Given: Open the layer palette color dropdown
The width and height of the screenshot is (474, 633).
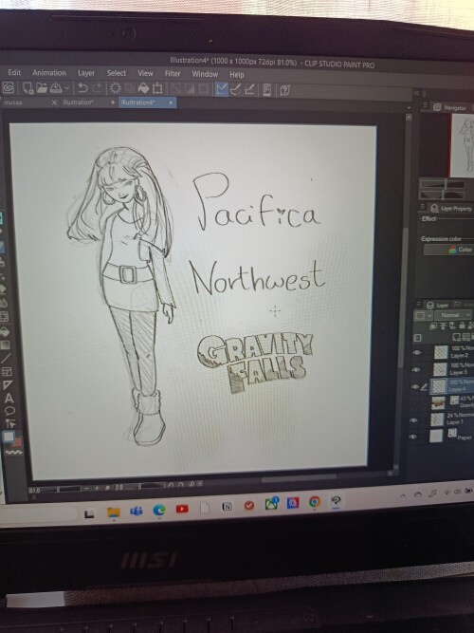Looking at the screenshot, I should tap(423, 315).
